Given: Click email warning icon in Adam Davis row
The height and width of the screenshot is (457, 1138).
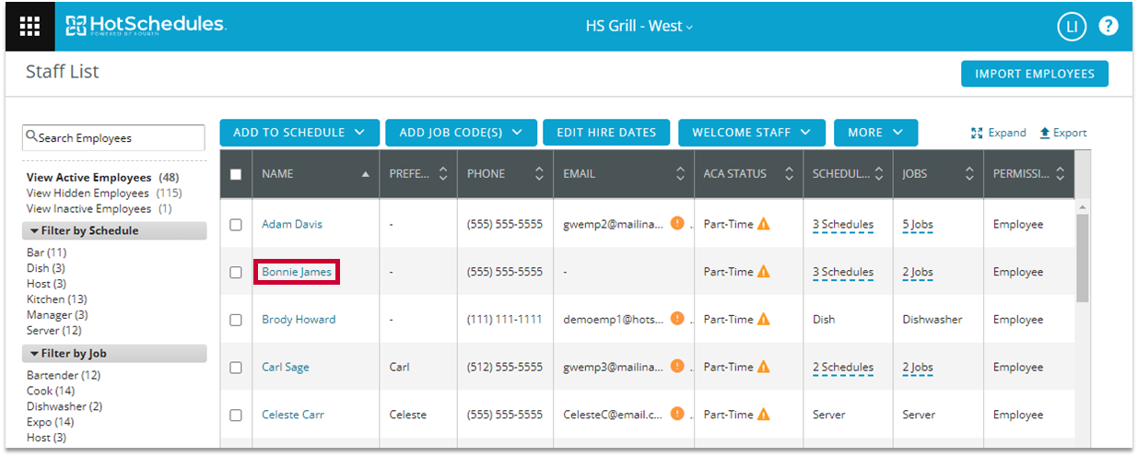Looking at the screenshot, I should [677, 223].
